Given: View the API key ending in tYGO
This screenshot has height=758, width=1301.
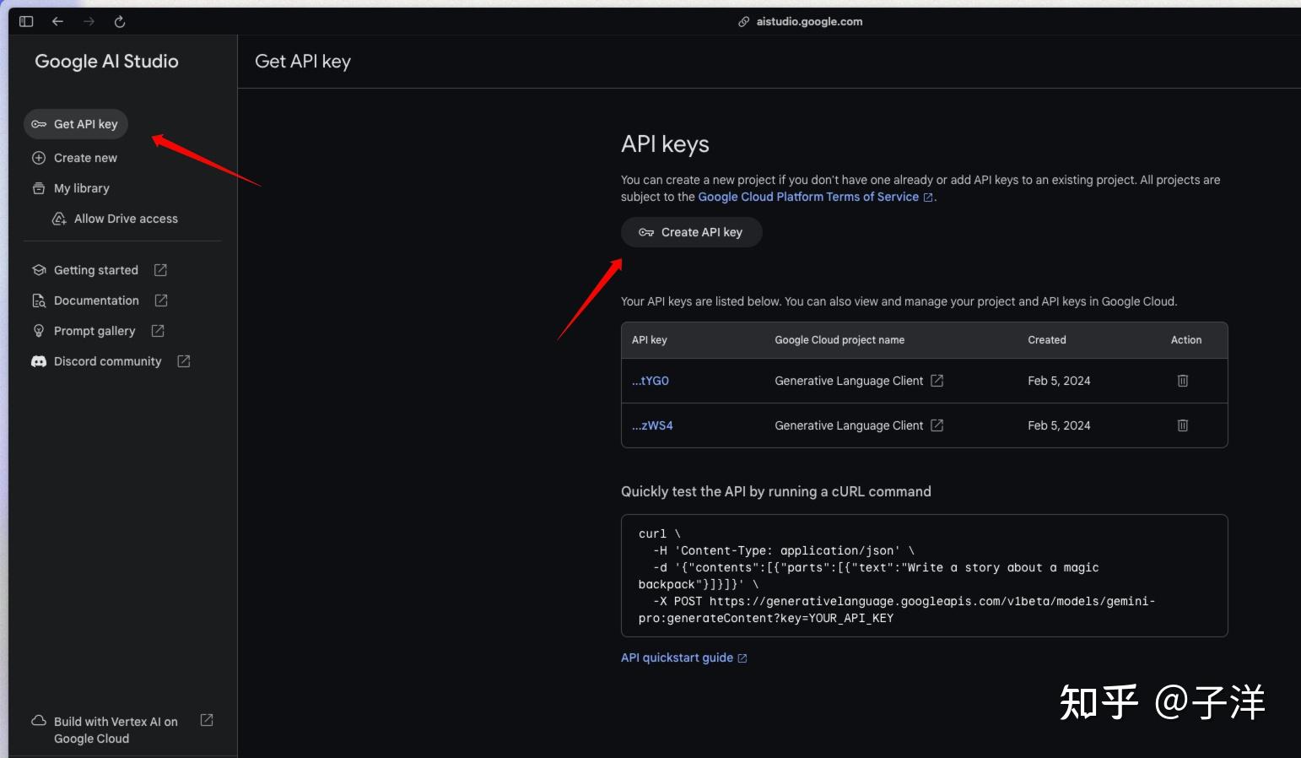Looking at the screenshot, I should 650,381.
